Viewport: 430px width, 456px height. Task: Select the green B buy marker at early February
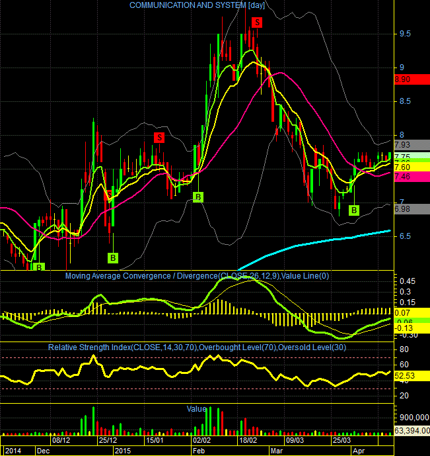[x=198, y=197]
